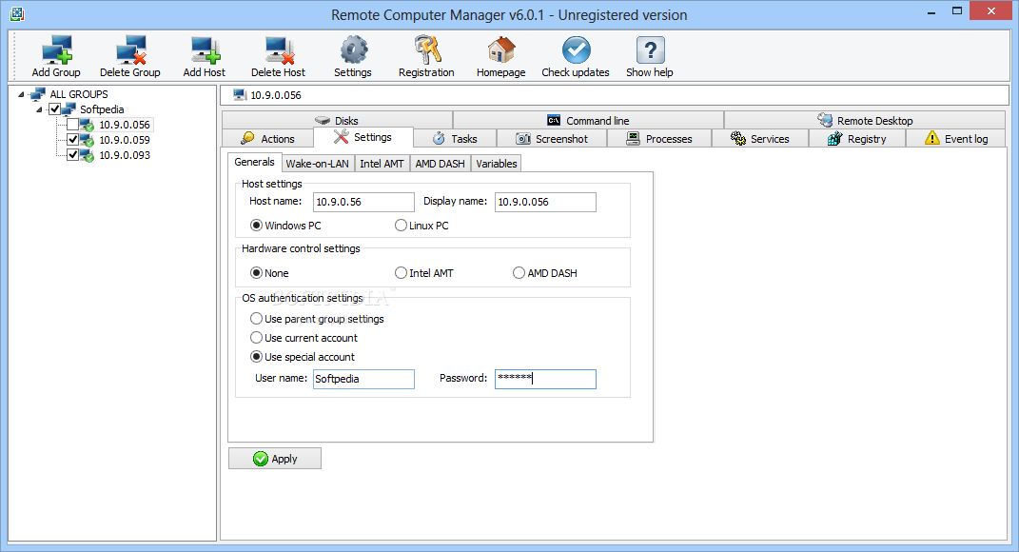This screenshot has height=552, width=1019.
Task: Open the Services tab
Action: coord(759,139)
